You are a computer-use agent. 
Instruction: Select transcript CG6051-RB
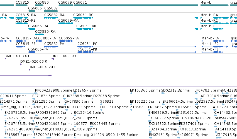[x=86, y=26]
